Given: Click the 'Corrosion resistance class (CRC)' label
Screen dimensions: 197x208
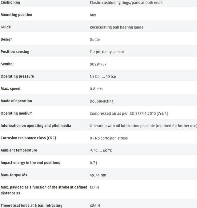Looking at the screenshot, I should (x=28, y=138).
